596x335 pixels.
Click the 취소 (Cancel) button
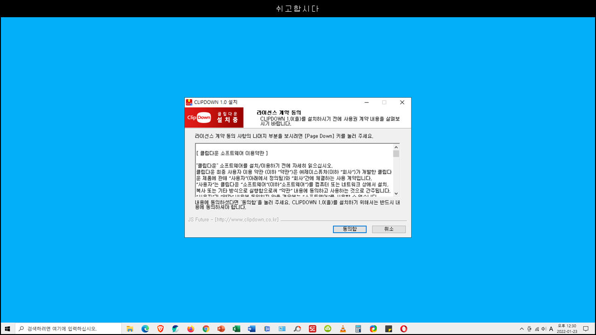[x=389, y=229]
